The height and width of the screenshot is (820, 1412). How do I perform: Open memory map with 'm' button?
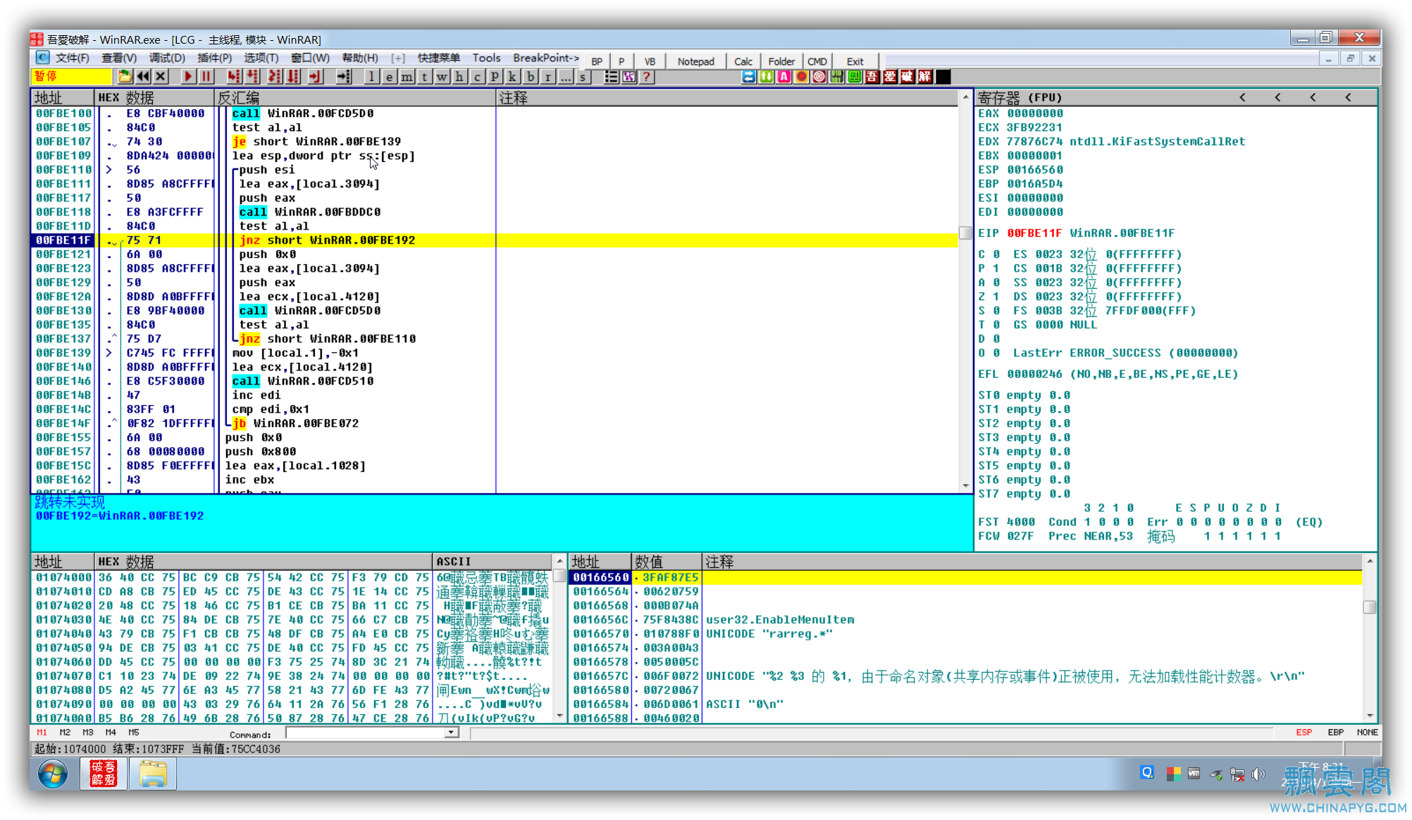407,77
